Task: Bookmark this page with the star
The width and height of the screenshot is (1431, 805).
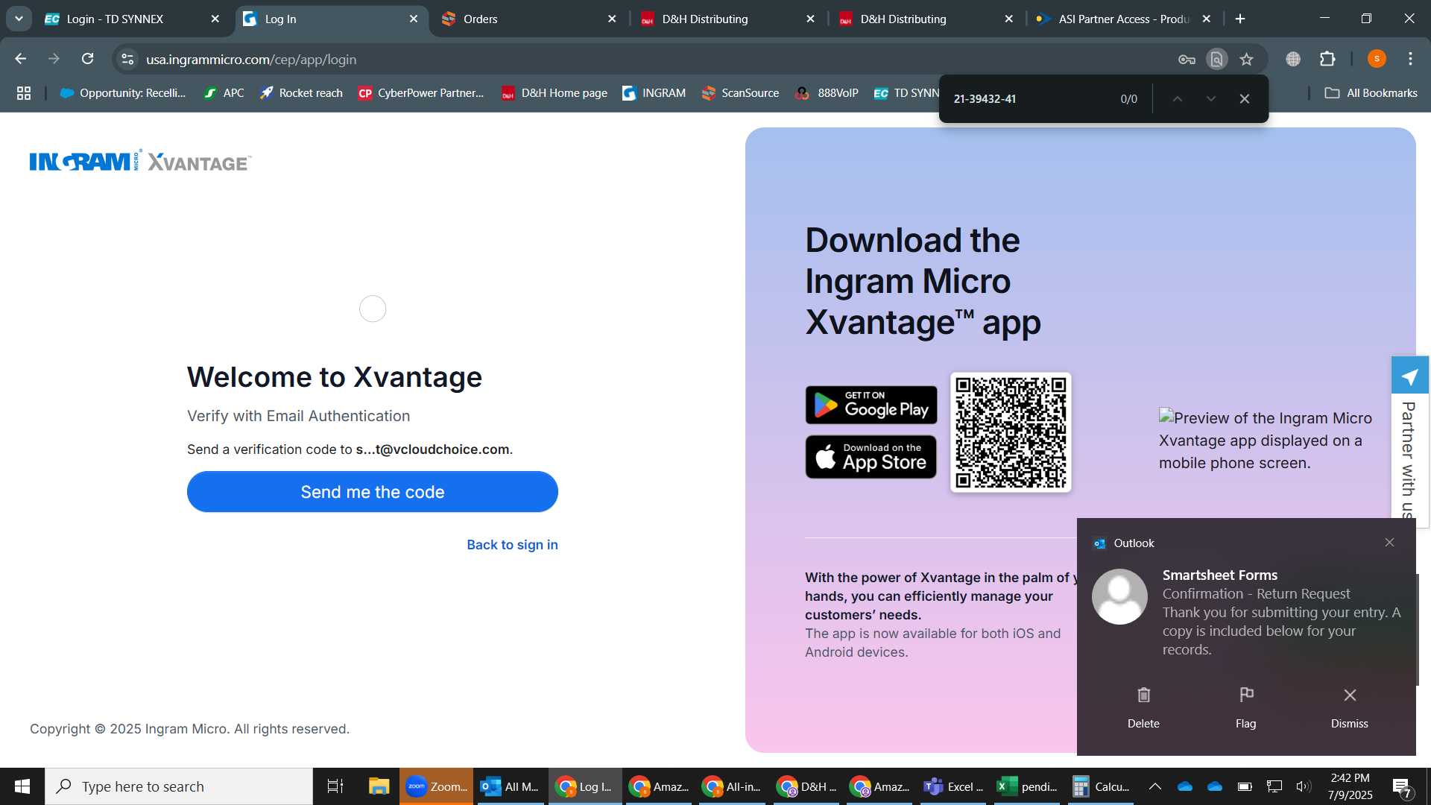Action: [1246, 59]
